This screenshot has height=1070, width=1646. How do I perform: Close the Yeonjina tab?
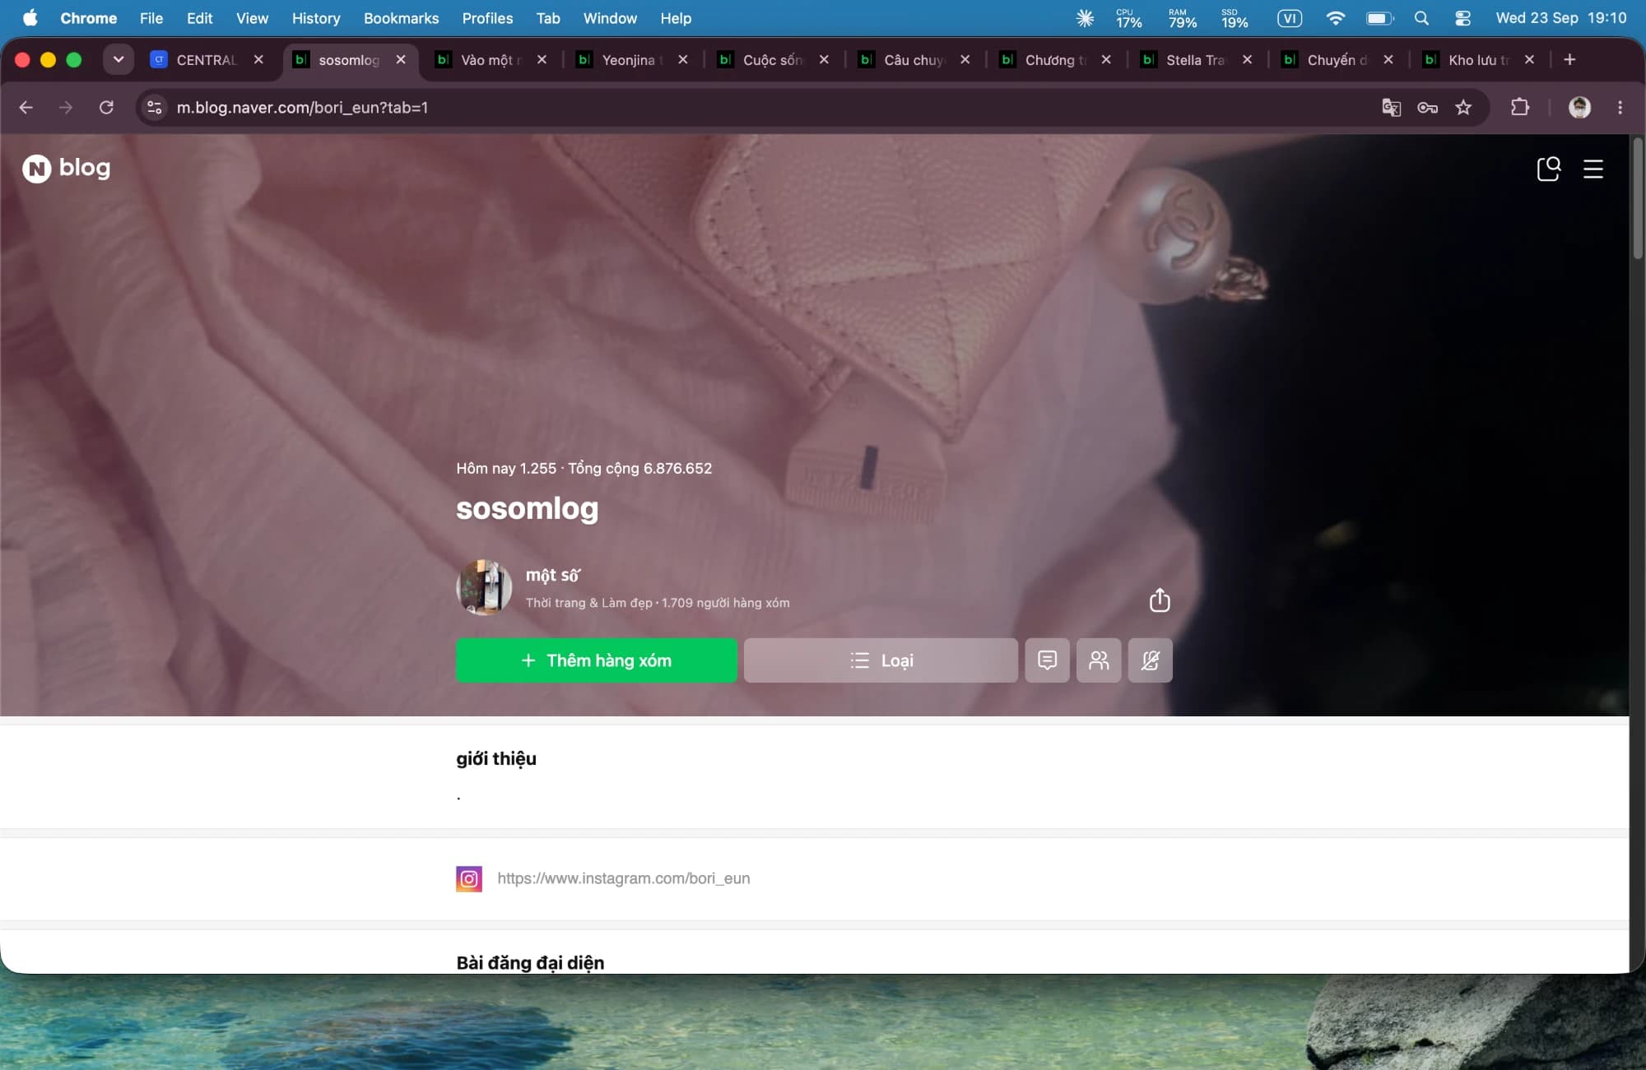click(x=683, y=59)
